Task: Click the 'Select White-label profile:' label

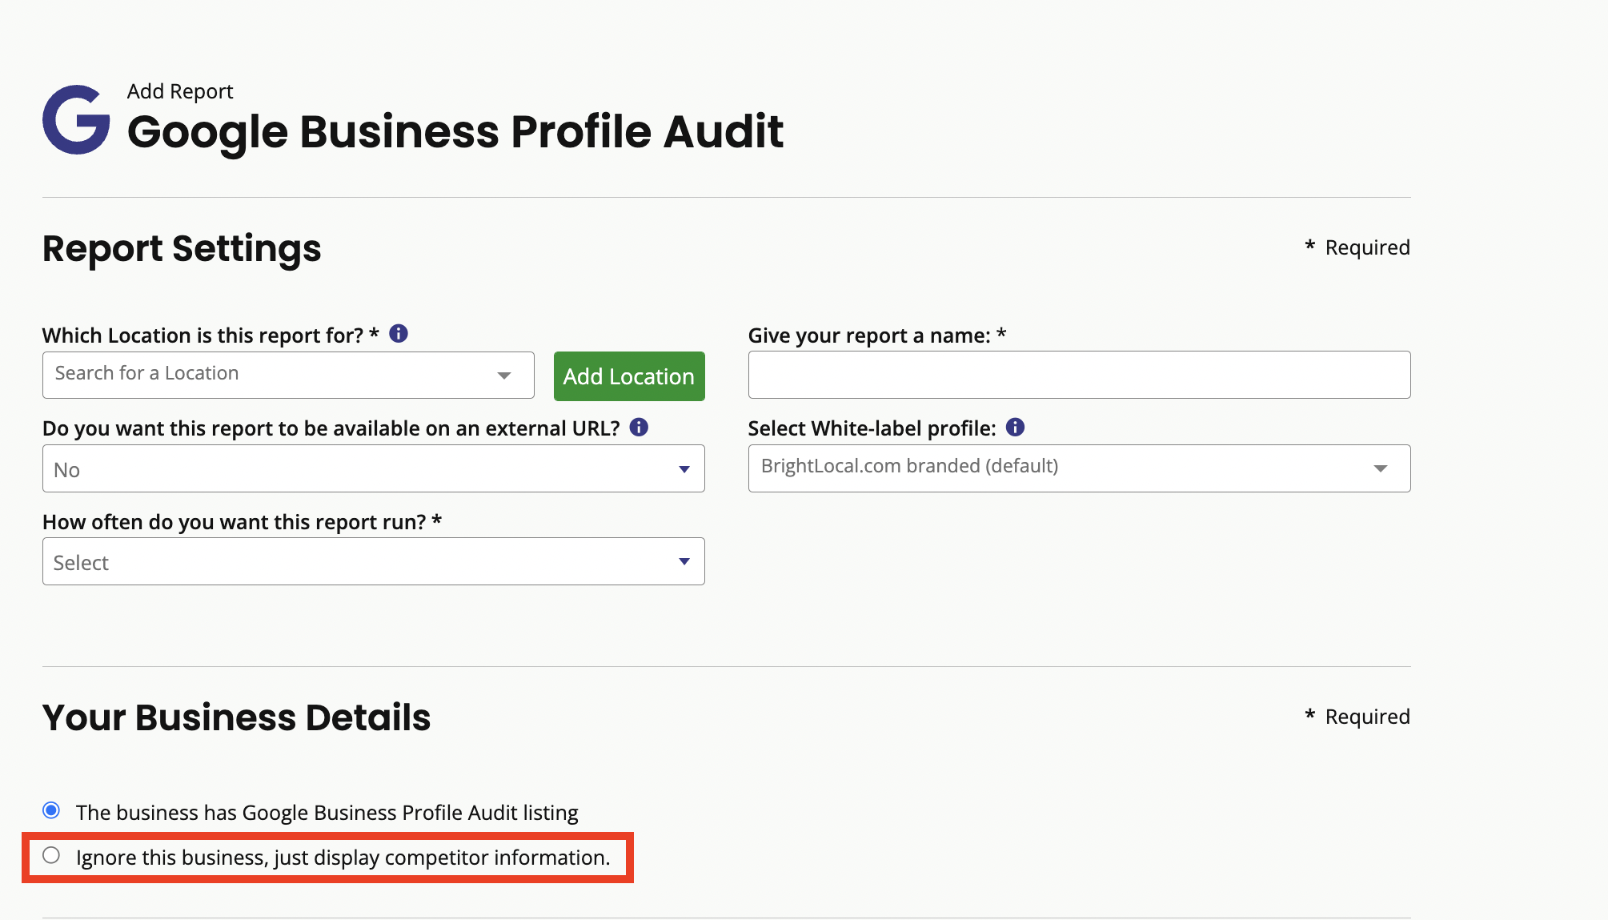Action: tap(872, 428)
